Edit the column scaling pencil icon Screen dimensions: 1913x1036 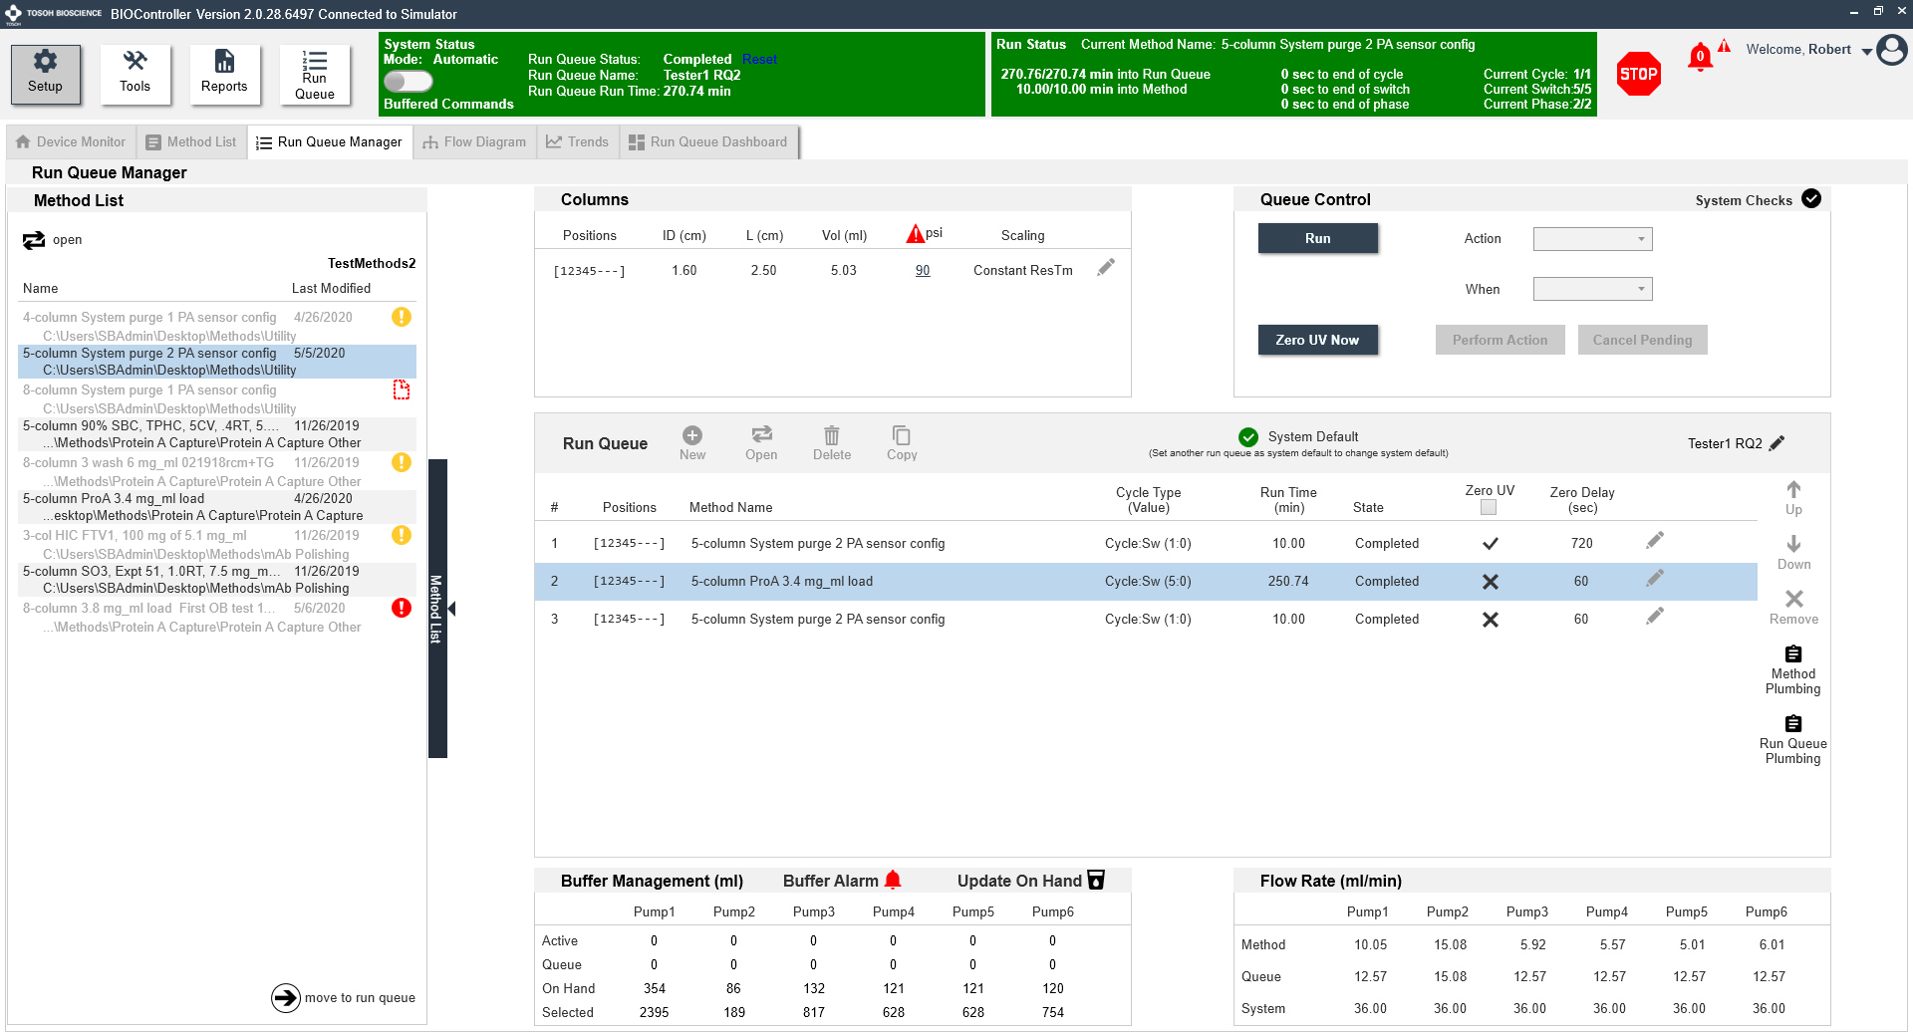[x=1106, y=268]
